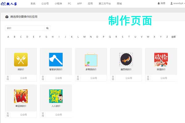The image size is (185, 123).
Task: Filter apps by letter H
Action: click(x=53, y=37)
